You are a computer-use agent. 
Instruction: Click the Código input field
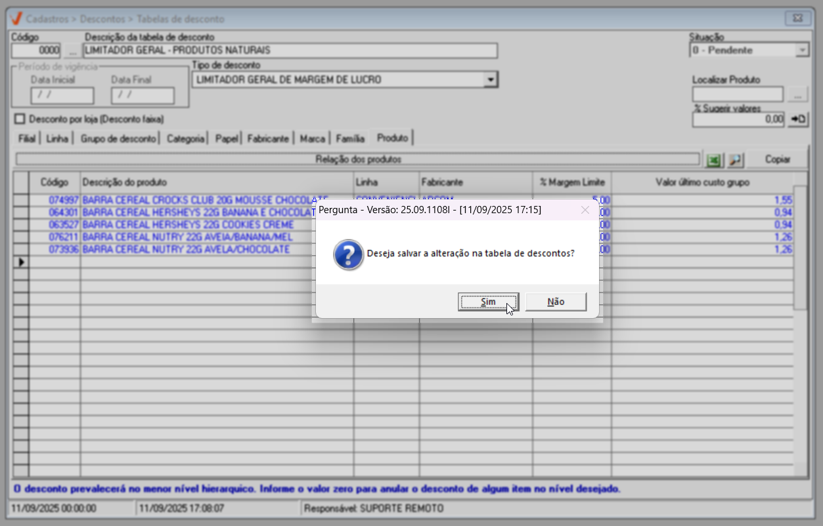[x=37, y=51]
